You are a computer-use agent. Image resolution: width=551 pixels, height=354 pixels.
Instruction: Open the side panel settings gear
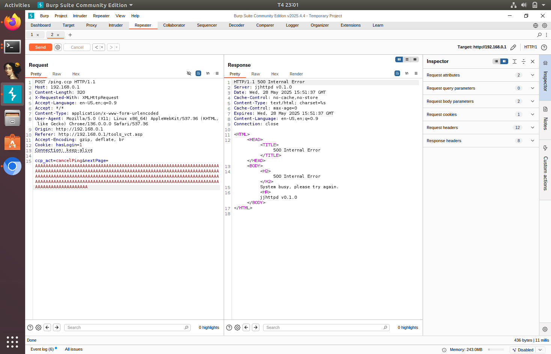click(545, 329)
